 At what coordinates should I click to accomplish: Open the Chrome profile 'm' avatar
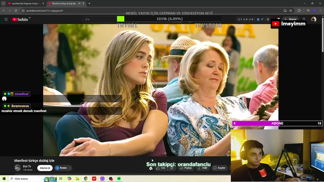pyautogui.click(x=314, y=11)
